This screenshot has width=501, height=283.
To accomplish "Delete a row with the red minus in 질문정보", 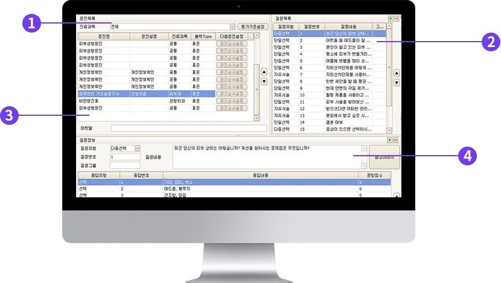I will (395, 140).
